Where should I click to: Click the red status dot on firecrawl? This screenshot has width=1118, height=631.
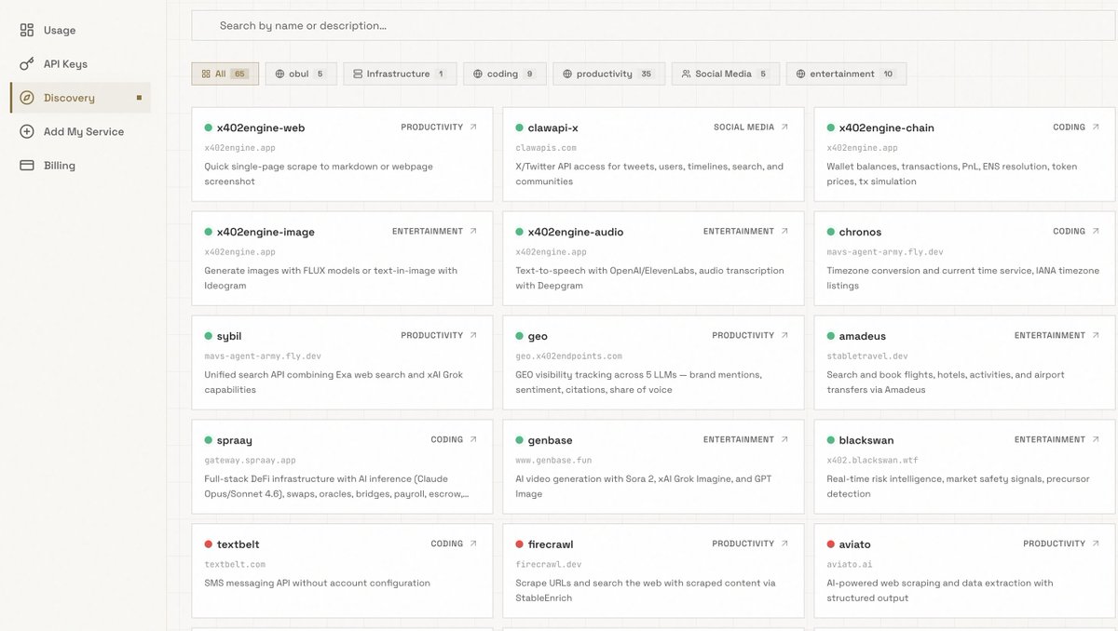point(519,544)
